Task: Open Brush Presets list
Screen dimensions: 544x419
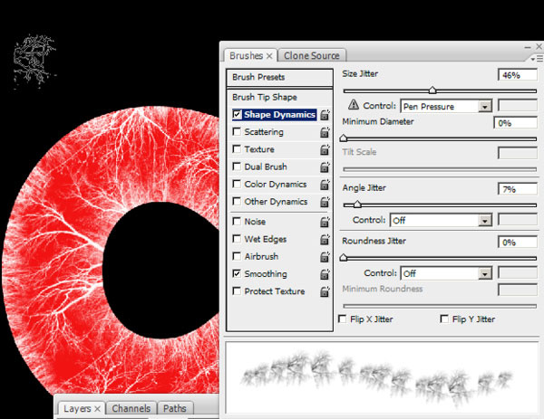Action: point(258,78)
